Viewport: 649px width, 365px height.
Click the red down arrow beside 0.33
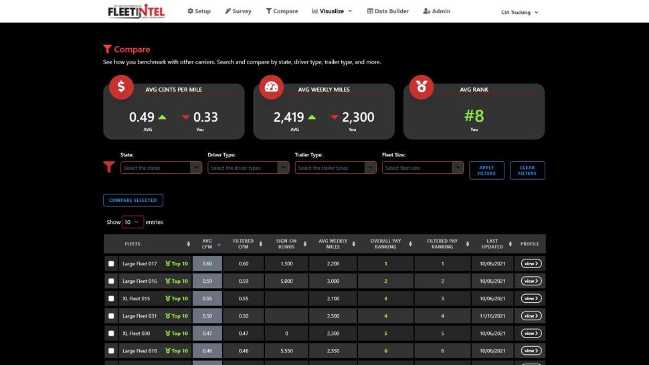click(x=186, y=118)
